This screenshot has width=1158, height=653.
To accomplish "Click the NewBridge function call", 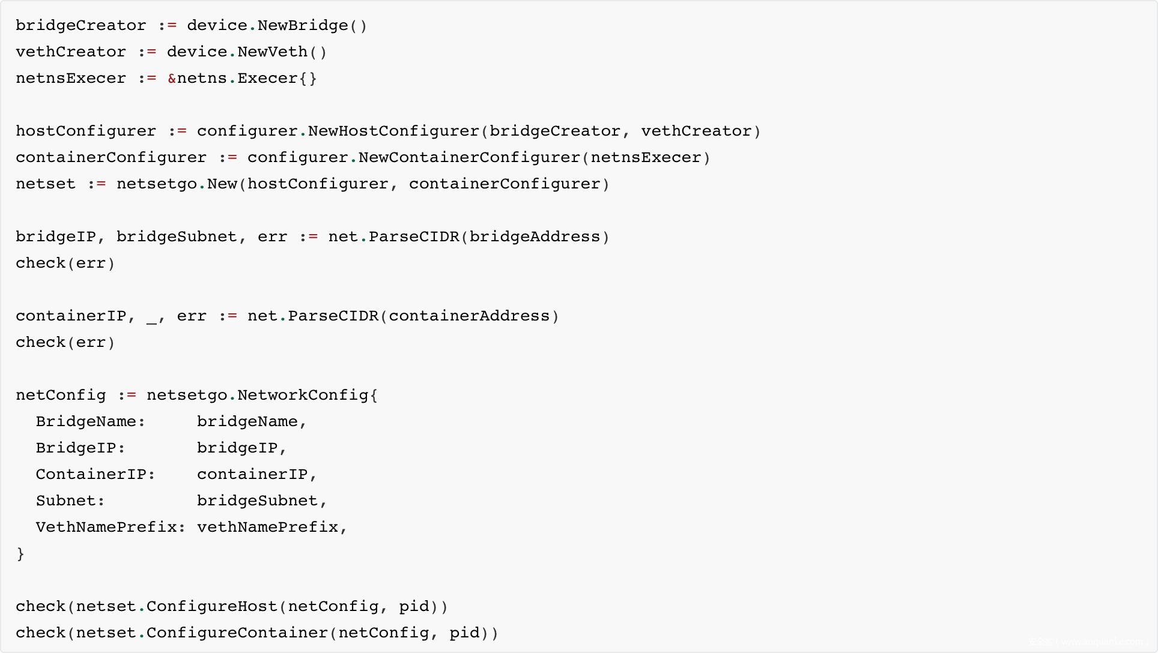I will [303, 26].
